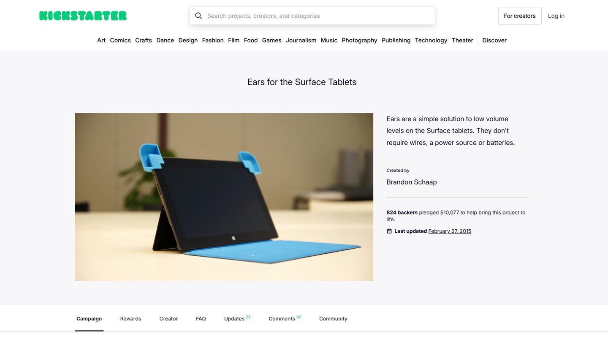
Task: Click the Kickstarter logo
Action: (x=83, y=16)
